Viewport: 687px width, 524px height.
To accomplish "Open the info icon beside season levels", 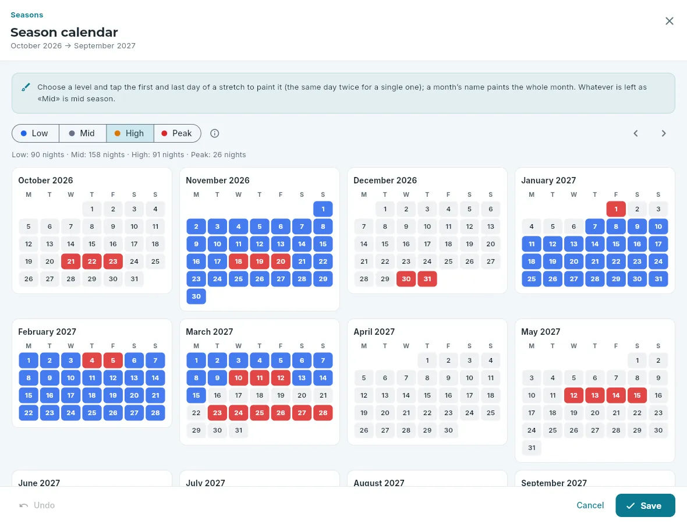I will point(214,133).
